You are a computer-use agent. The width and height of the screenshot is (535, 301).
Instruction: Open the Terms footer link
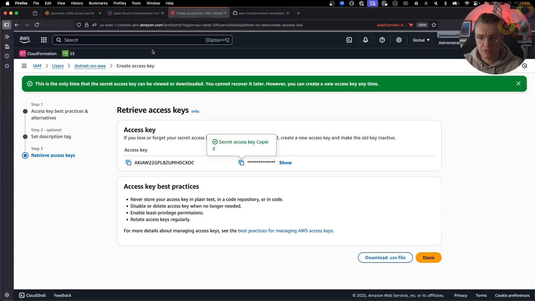pos(481,295)
